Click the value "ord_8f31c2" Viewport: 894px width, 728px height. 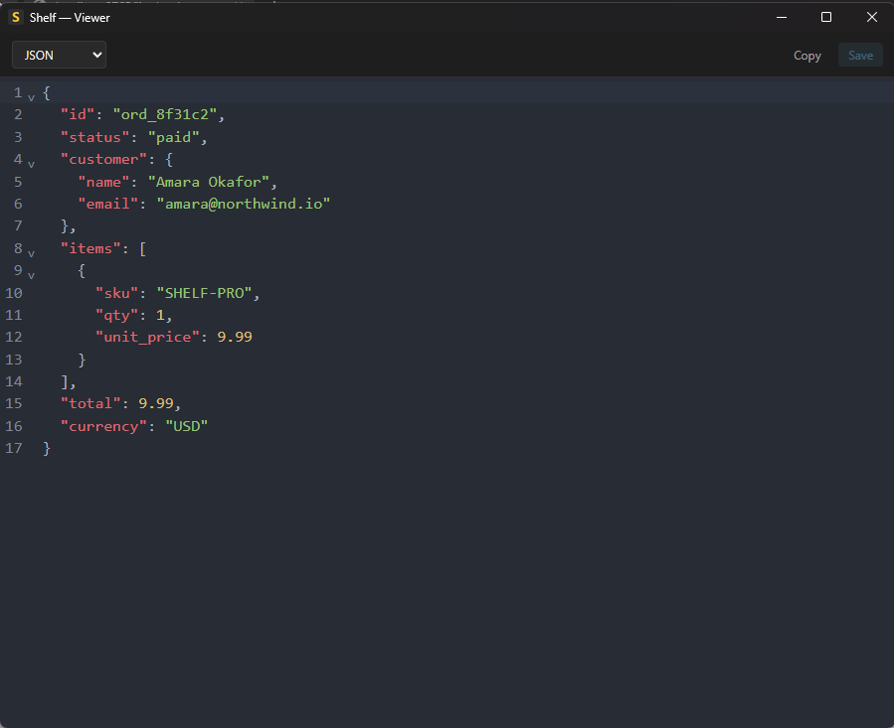click(x=165, y=114)
